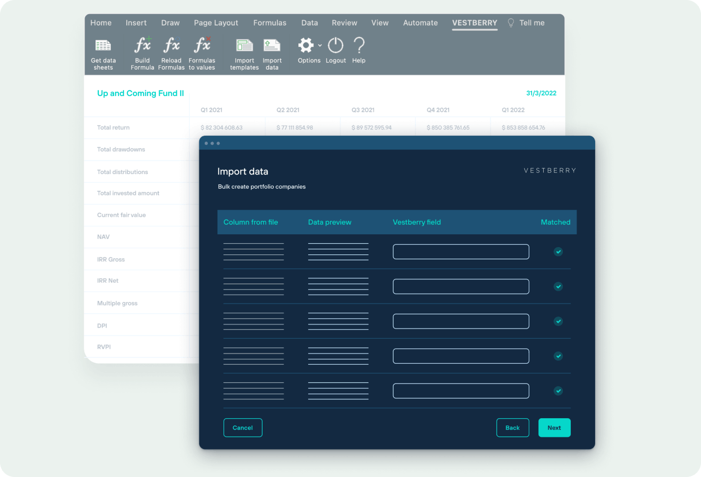
Task: Select the Total drawdowns row label
Action: coord(121,150)
